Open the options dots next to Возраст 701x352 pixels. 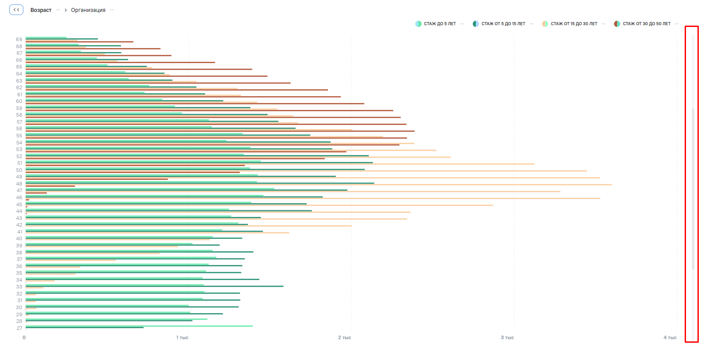click(58, 10)
